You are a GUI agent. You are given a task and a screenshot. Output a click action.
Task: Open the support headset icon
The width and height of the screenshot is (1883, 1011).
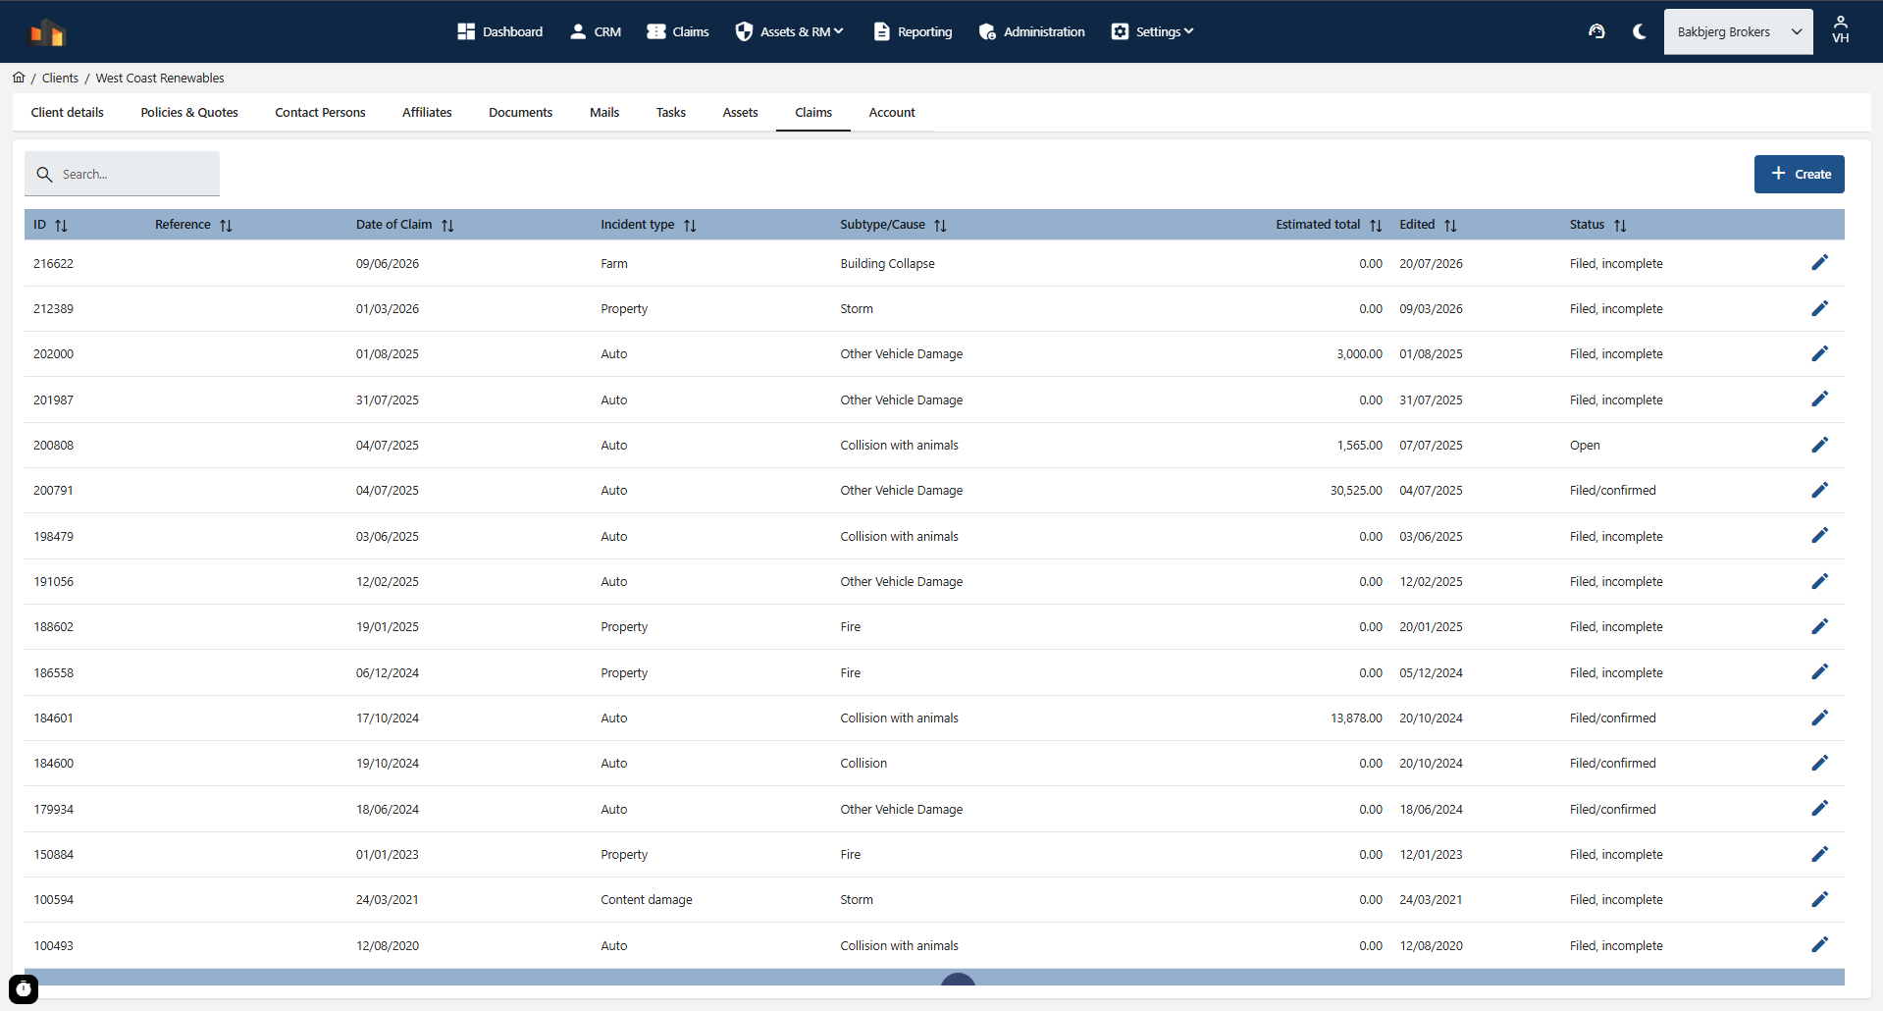click(1596, 31)
